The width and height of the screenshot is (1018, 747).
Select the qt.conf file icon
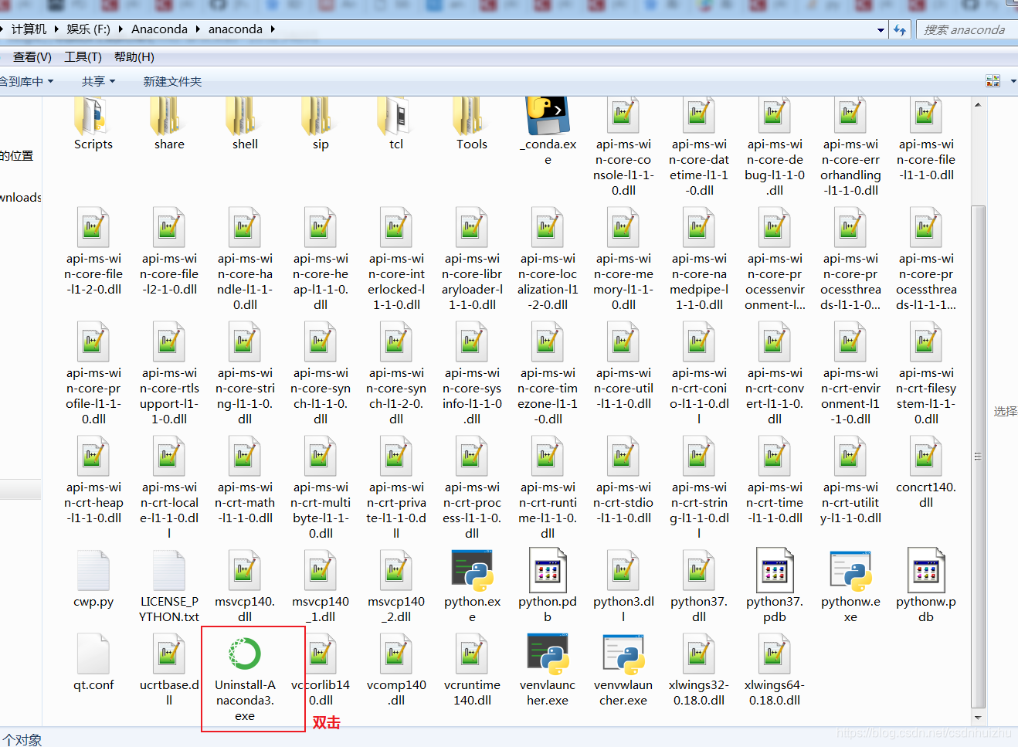tap(93, 654)
